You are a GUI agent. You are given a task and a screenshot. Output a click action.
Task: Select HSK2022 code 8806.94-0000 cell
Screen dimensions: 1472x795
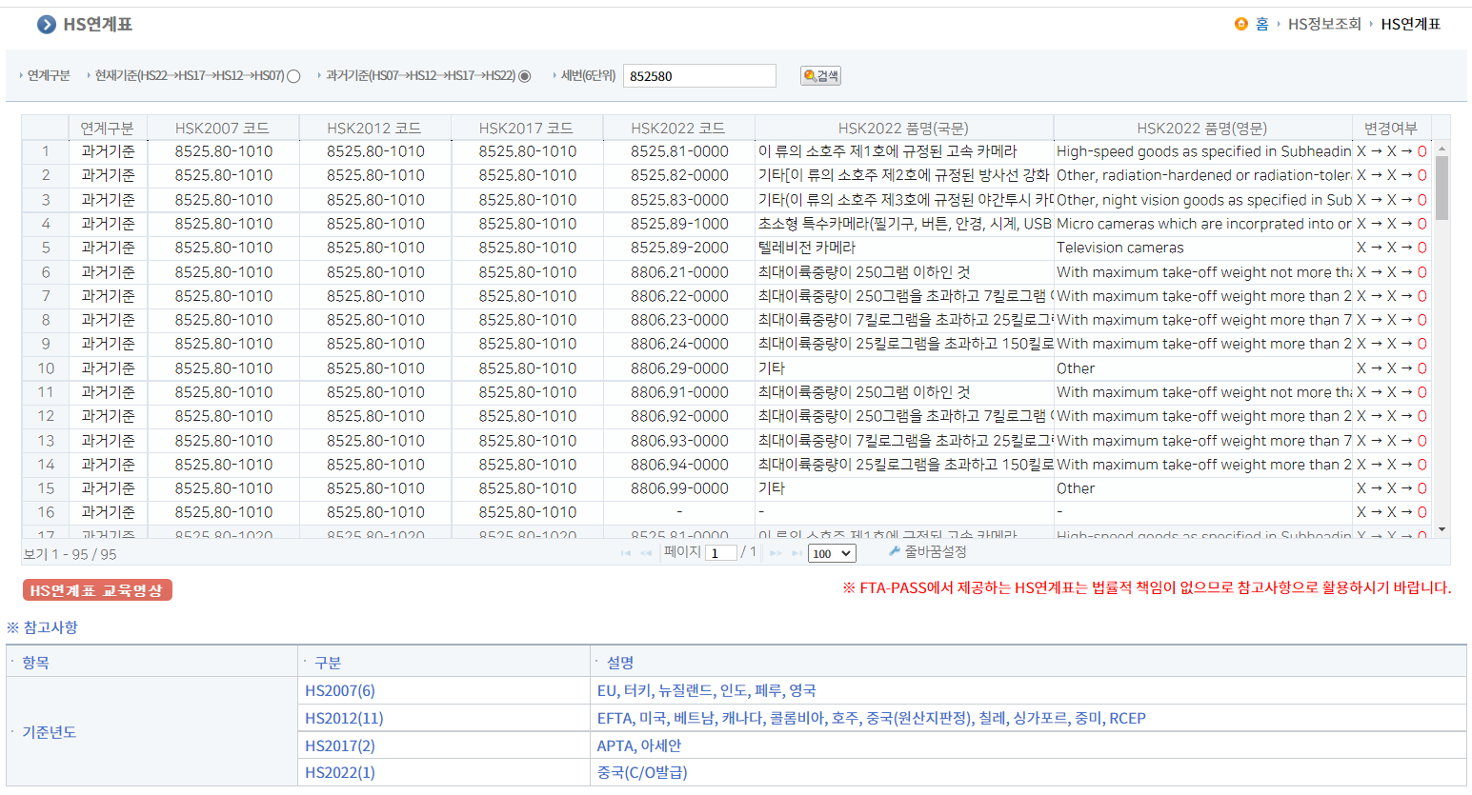pos(679,465)
